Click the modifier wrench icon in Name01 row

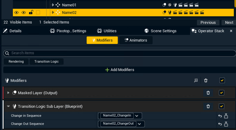[175, 5]
